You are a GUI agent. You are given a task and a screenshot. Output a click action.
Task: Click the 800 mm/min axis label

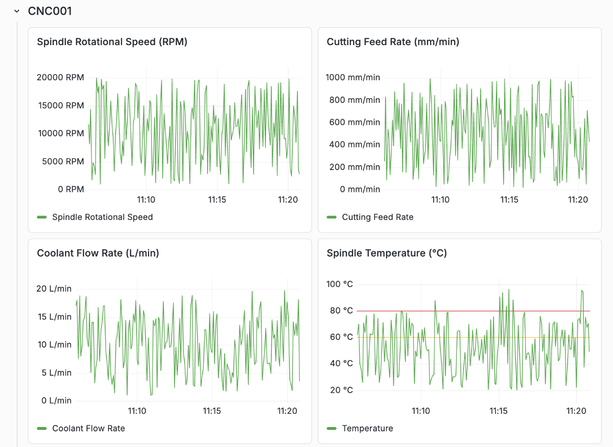(x=355, y=100)
